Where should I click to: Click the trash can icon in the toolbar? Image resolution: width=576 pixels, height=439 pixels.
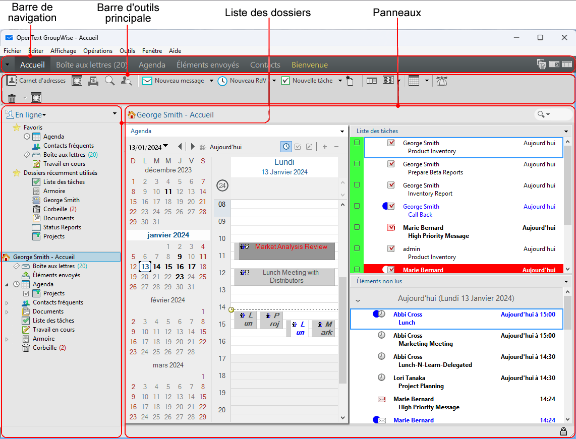point(12,98)
